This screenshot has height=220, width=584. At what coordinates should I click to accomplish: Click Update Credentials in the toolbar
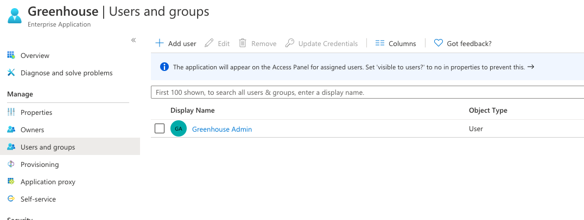click(x=328, y=43)
